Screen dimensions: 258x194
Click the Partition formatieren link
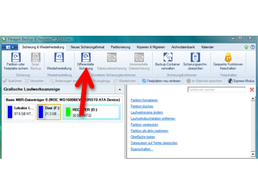click(x=144, y=100)
